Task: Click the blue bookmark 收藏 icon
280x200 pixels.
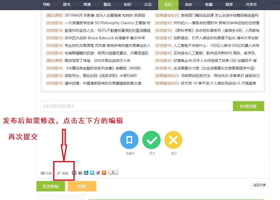Action: coord(129,140)
